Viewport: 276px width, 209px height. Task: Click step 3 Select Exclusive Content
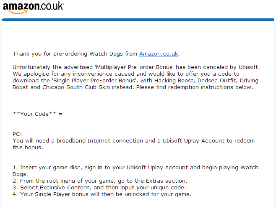pyautogui.click(x=99, y=187)
